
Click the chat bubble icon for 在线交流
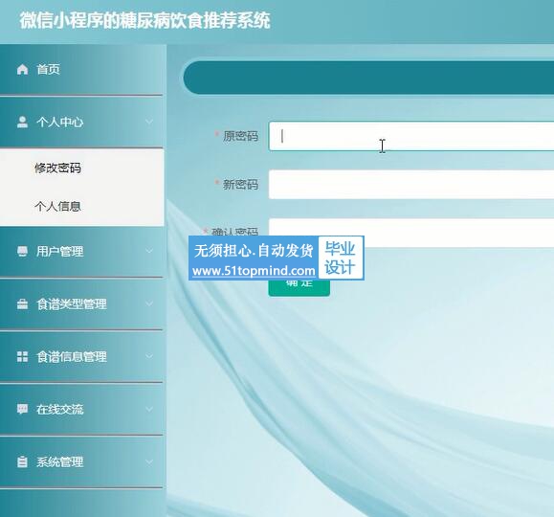click(22, 409)
